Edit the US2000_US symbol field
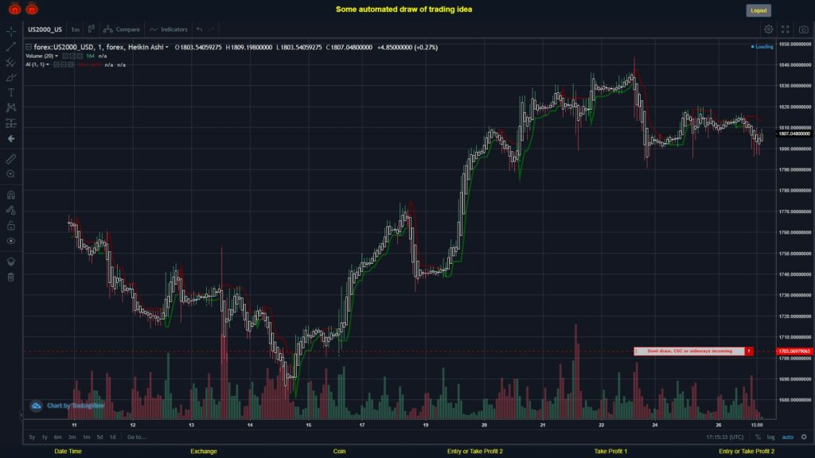The width and height of the screenshot is (815, 458). click(x=45, y=29)
